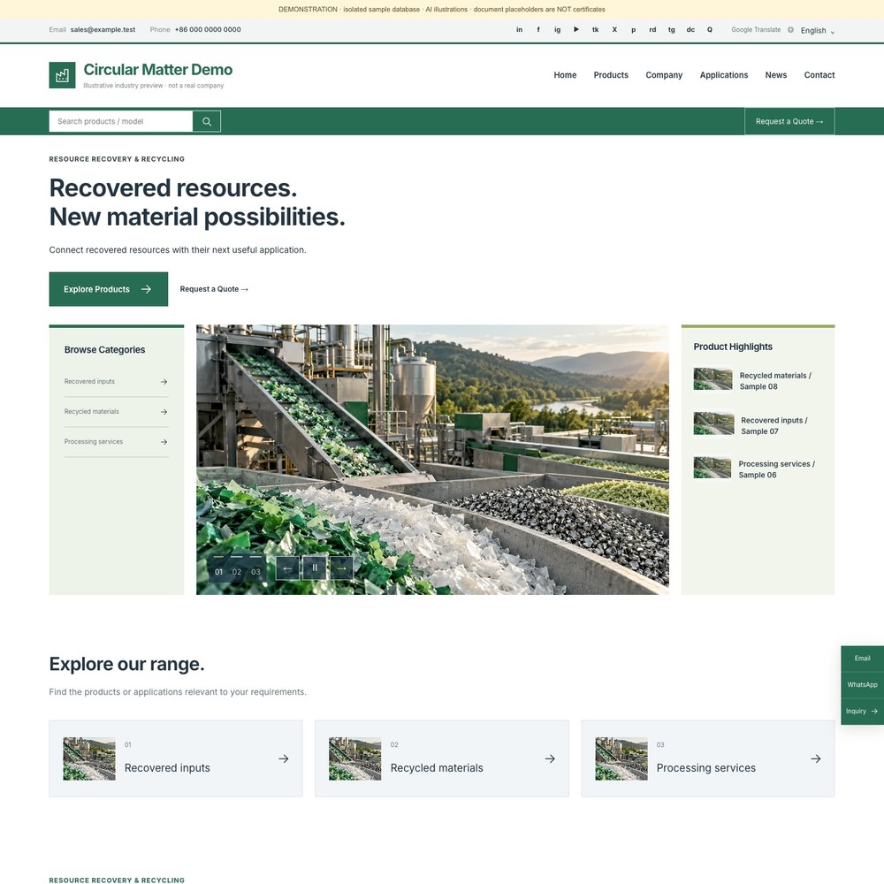The width and height of the screenshot is (884, 884).
Task: Open the Applications menu item
Action: pyautogui.click(x=724, y=75)
